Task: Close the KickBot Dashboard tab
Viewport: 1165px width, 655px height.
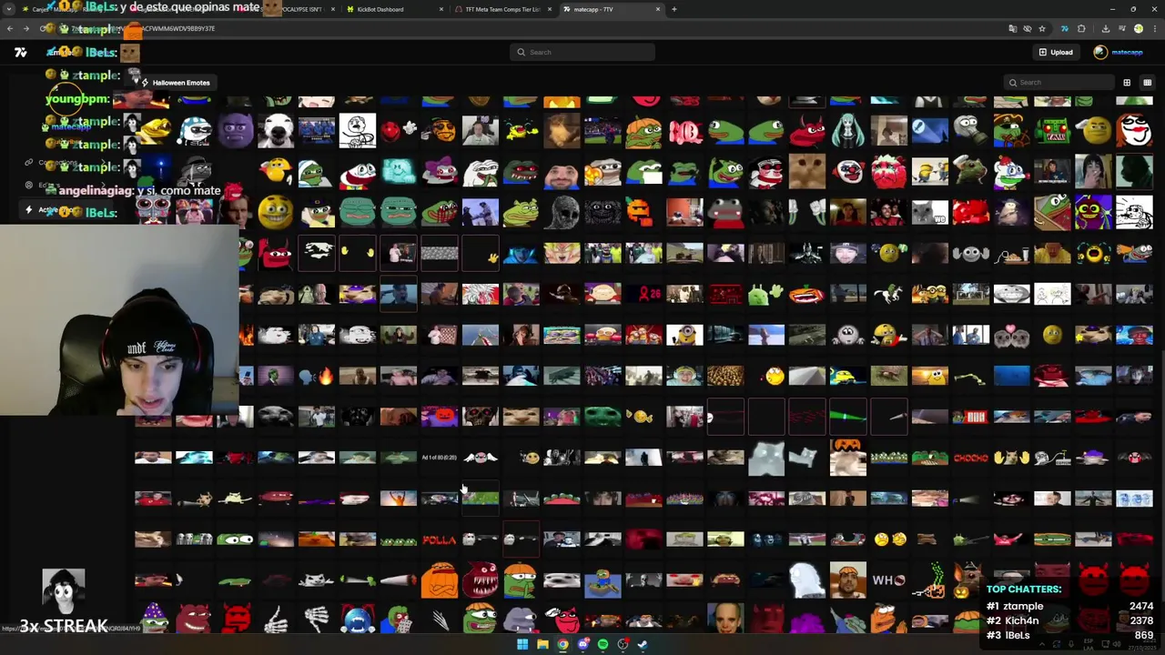Action: 441,9
